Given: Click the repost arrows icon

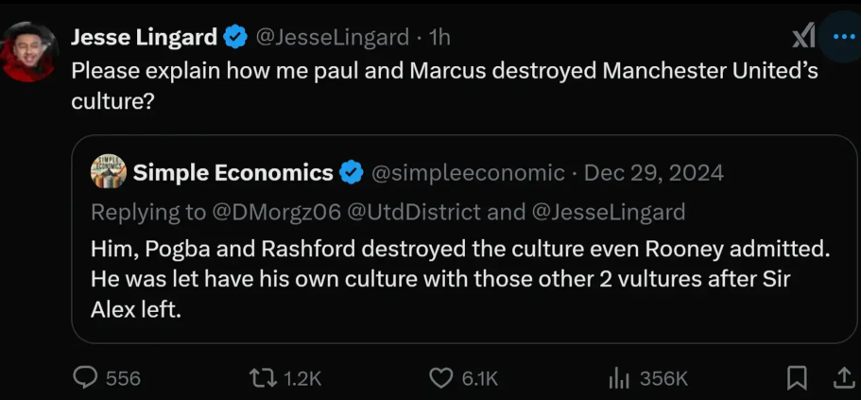Looking at the screenshot, I should (x=263, y=378).
